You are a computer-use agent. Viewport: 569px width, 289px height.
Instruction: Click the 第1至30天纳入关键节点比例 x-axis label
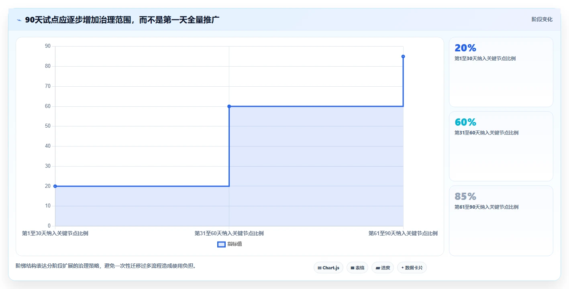pos(55,233)
